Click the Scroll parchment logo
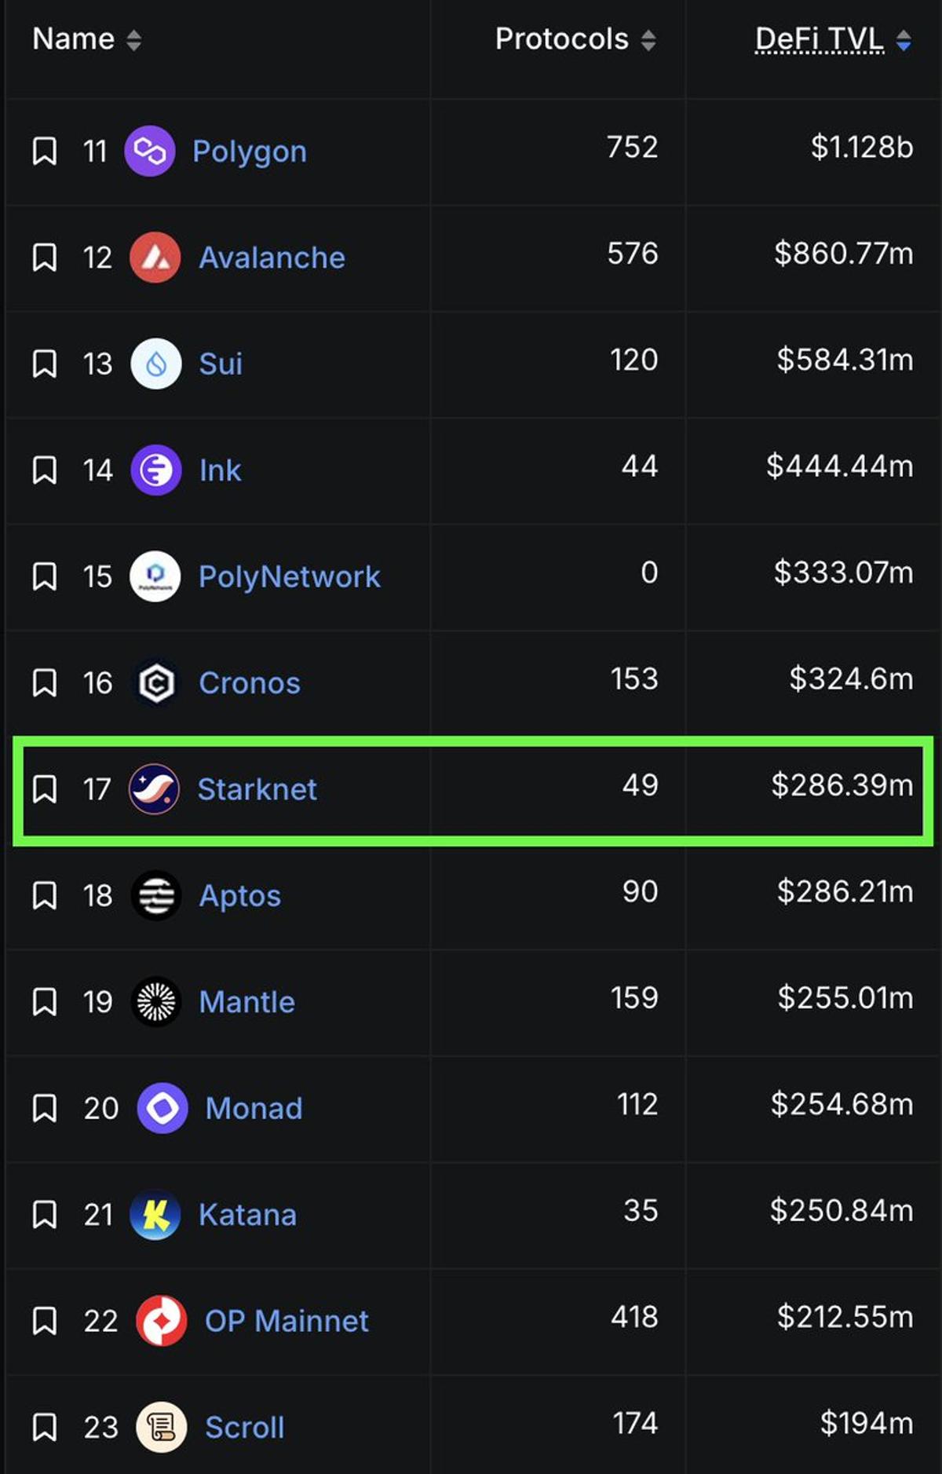Screen dimensions: 942x1474 [162, 1428]
